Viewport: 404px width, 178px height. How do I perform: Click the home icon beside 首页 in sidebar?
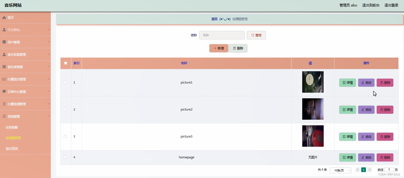click(4, 18)
